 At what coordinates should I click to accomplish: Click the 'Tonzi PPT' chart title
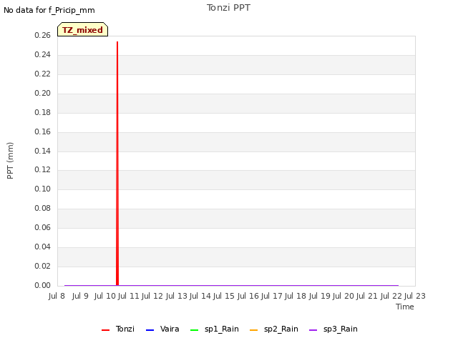click(x=228, y=8)
